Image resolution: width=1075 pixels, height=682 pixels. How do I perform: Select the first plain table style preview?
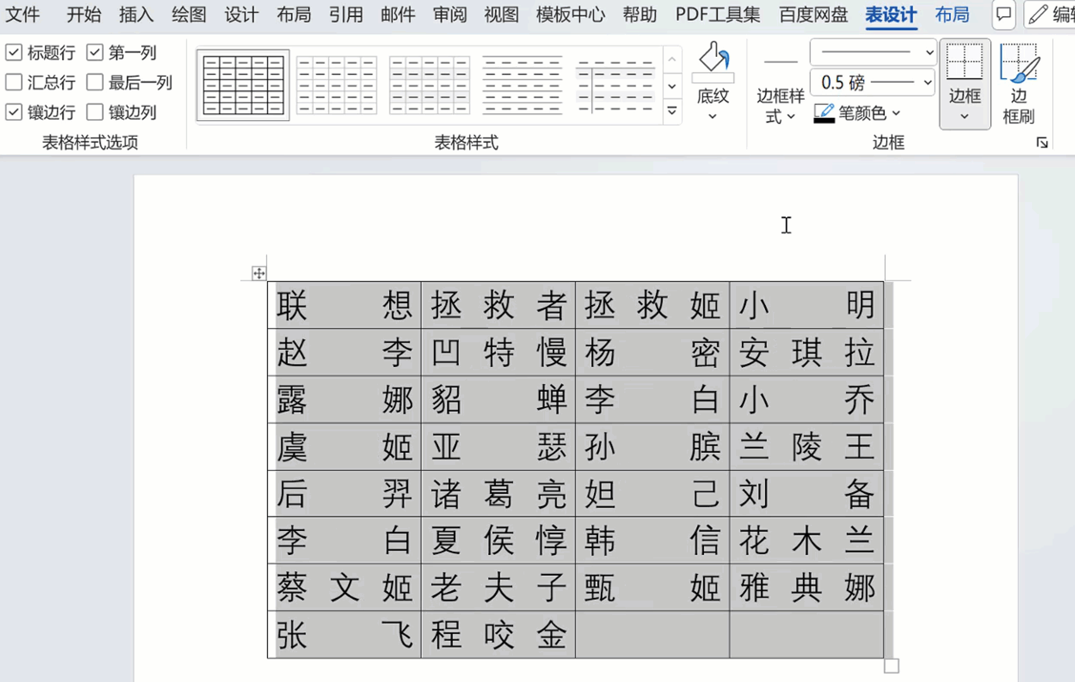click(x=242, y=84)
